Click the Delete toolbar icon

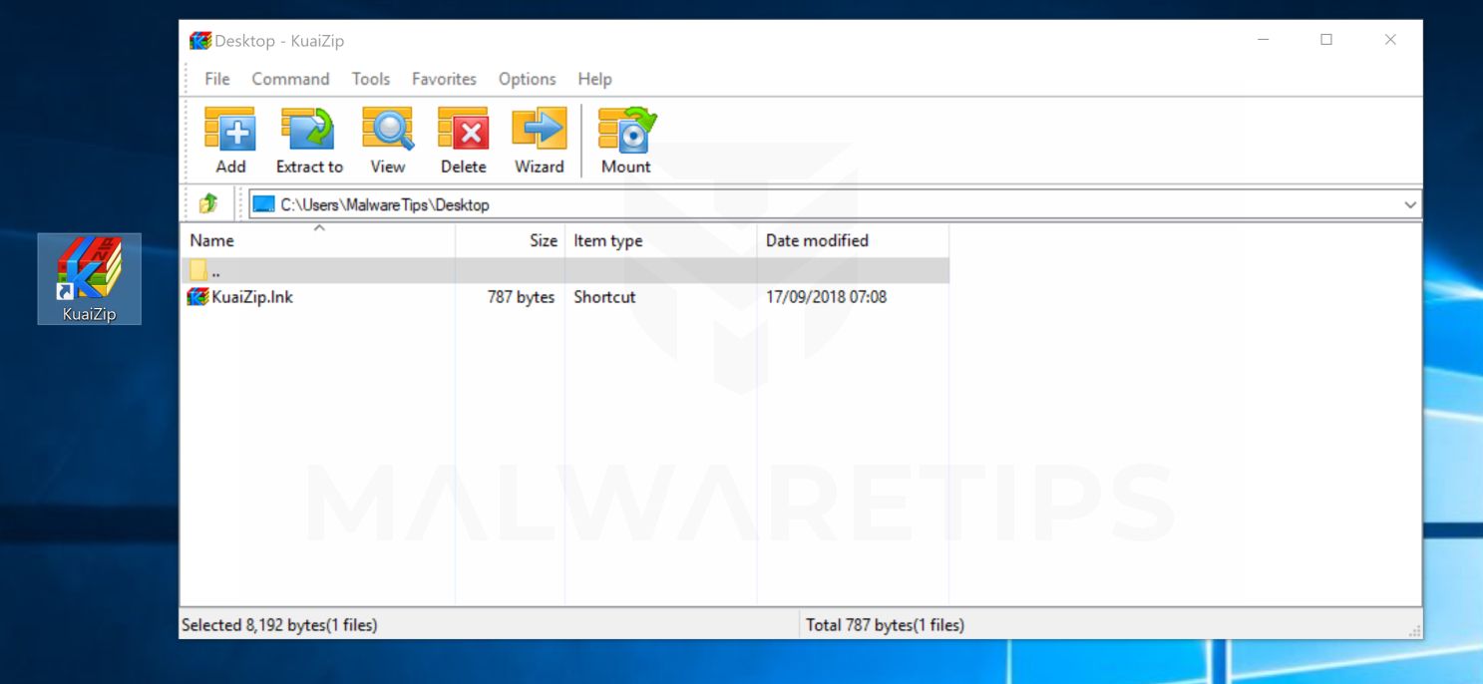point(463,130)
